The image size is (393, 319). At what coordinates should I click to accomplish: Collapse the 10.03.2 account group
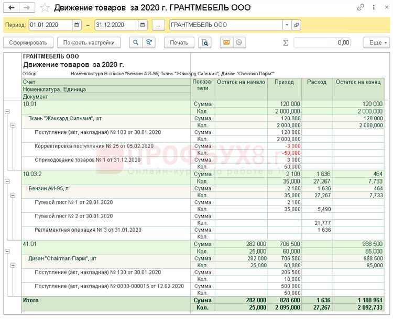(7, 181)
